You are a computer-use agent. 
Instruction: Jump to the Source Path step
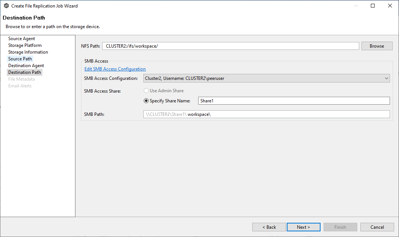coord(20,59)
